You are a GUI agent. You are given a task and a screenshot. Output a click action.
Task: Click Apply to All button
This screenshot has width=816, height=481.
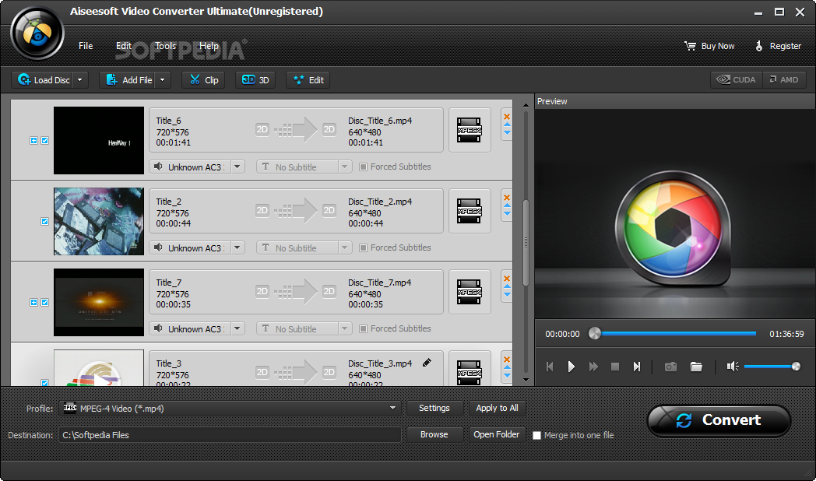[497, 408]
